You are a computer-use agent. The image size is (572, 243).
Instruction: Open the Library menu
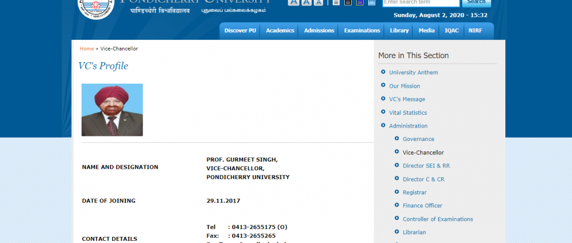pos(399,31)
